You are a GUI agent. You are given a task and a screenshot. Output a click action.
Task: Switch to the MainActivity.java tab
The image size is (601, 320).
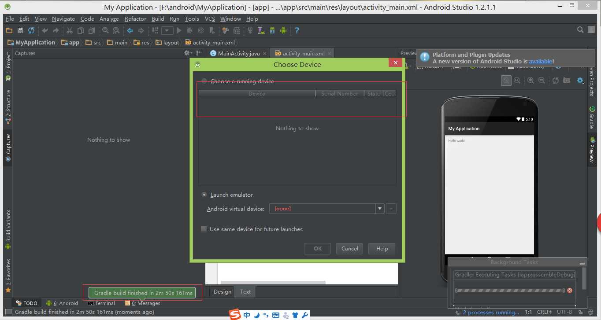pyautogui.click(x=238, y=53)
